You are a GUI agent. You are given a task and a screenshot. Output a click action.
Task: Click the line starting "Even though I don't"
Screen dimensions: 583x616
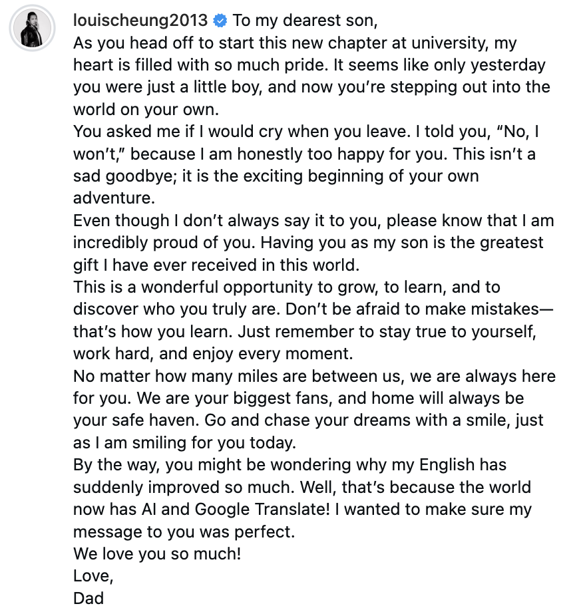(313, 221)
